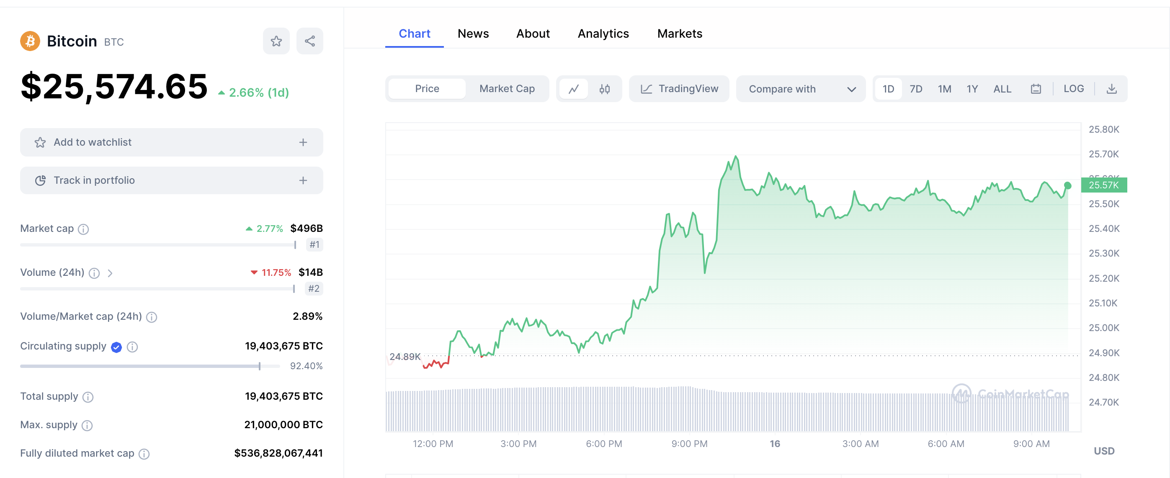
Task: Click Circulating supply verified badge
Action: click(116, 347)
